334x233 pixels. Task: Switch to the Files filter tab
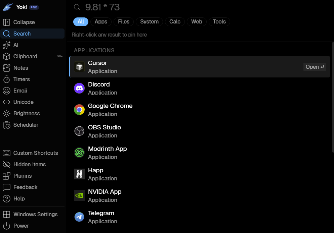coord(124,22)
